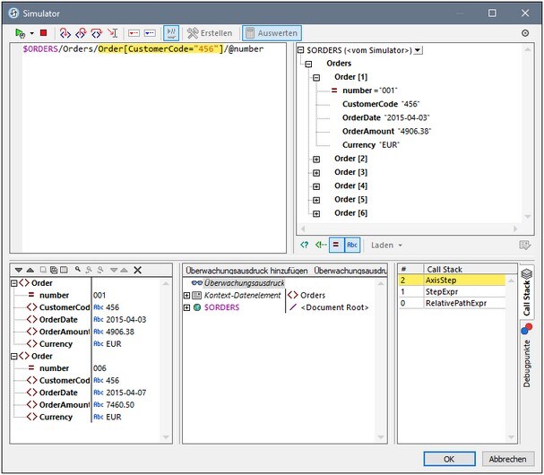Open the $ORDERS source dropdown arrow
The width and height of the screenshot is (544, 475).
[x=419, y=51]
